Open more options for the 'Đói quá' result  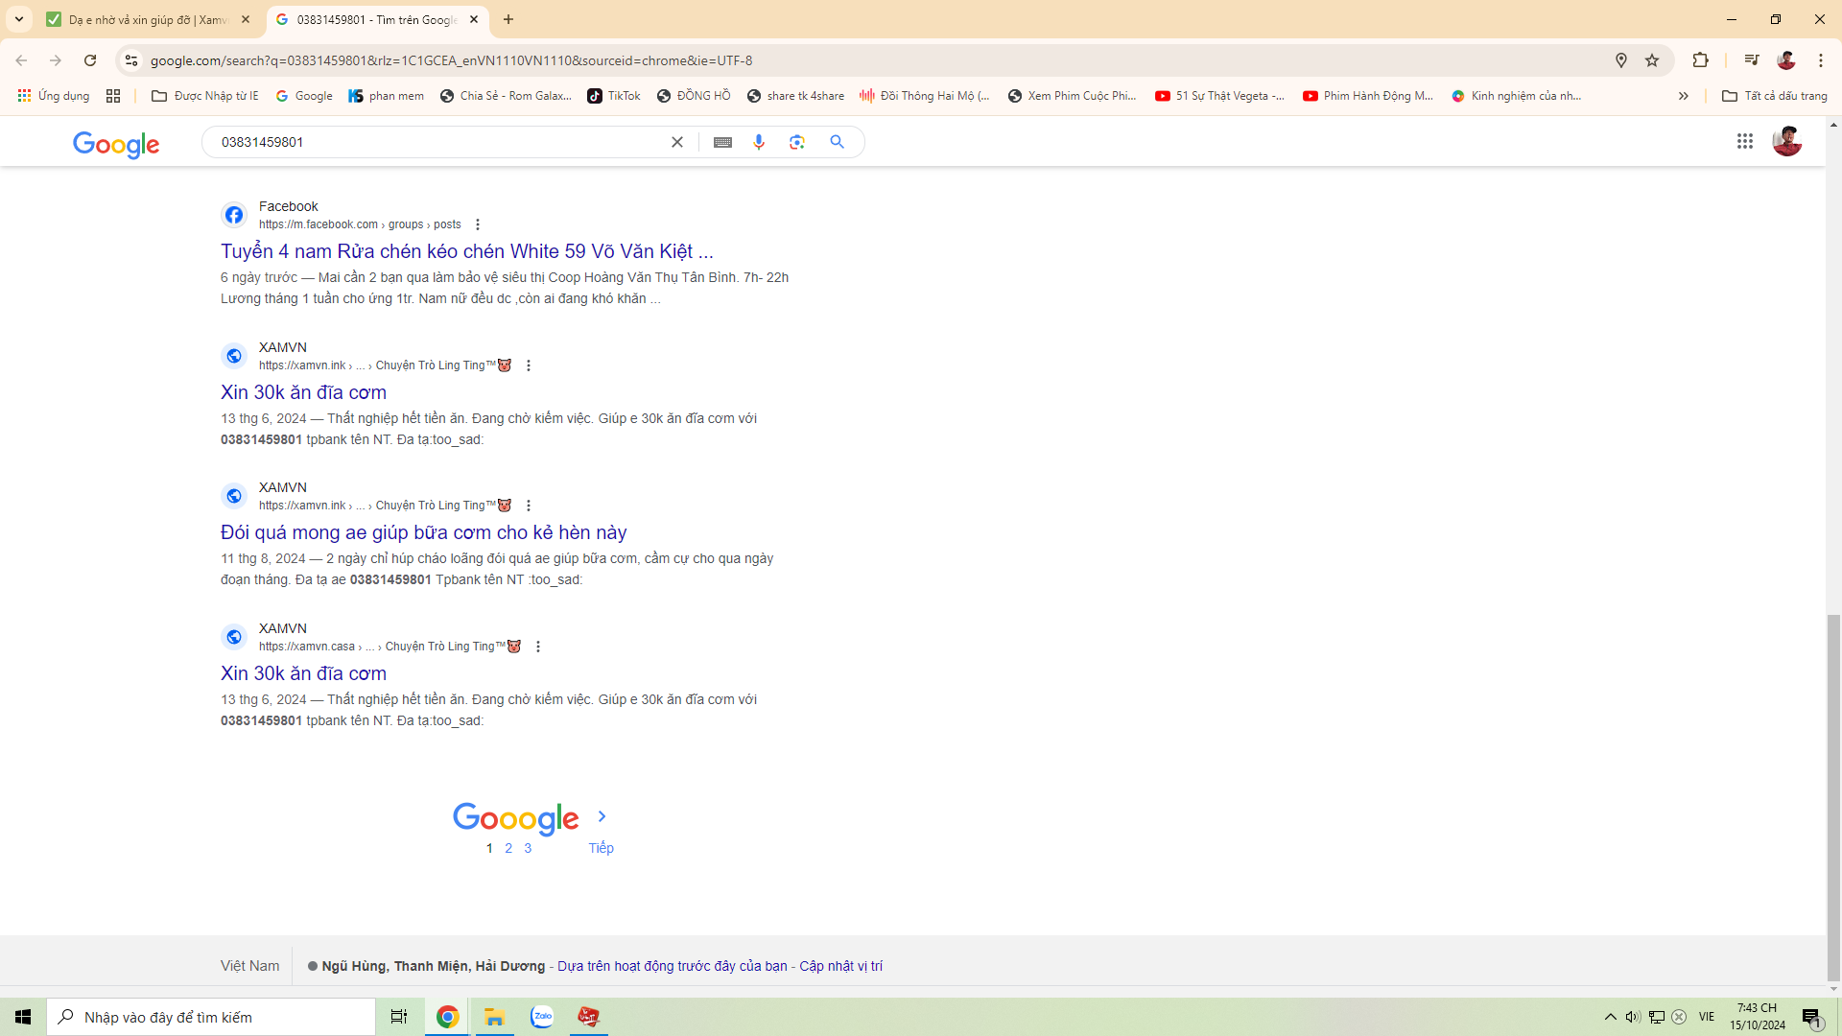529,506
